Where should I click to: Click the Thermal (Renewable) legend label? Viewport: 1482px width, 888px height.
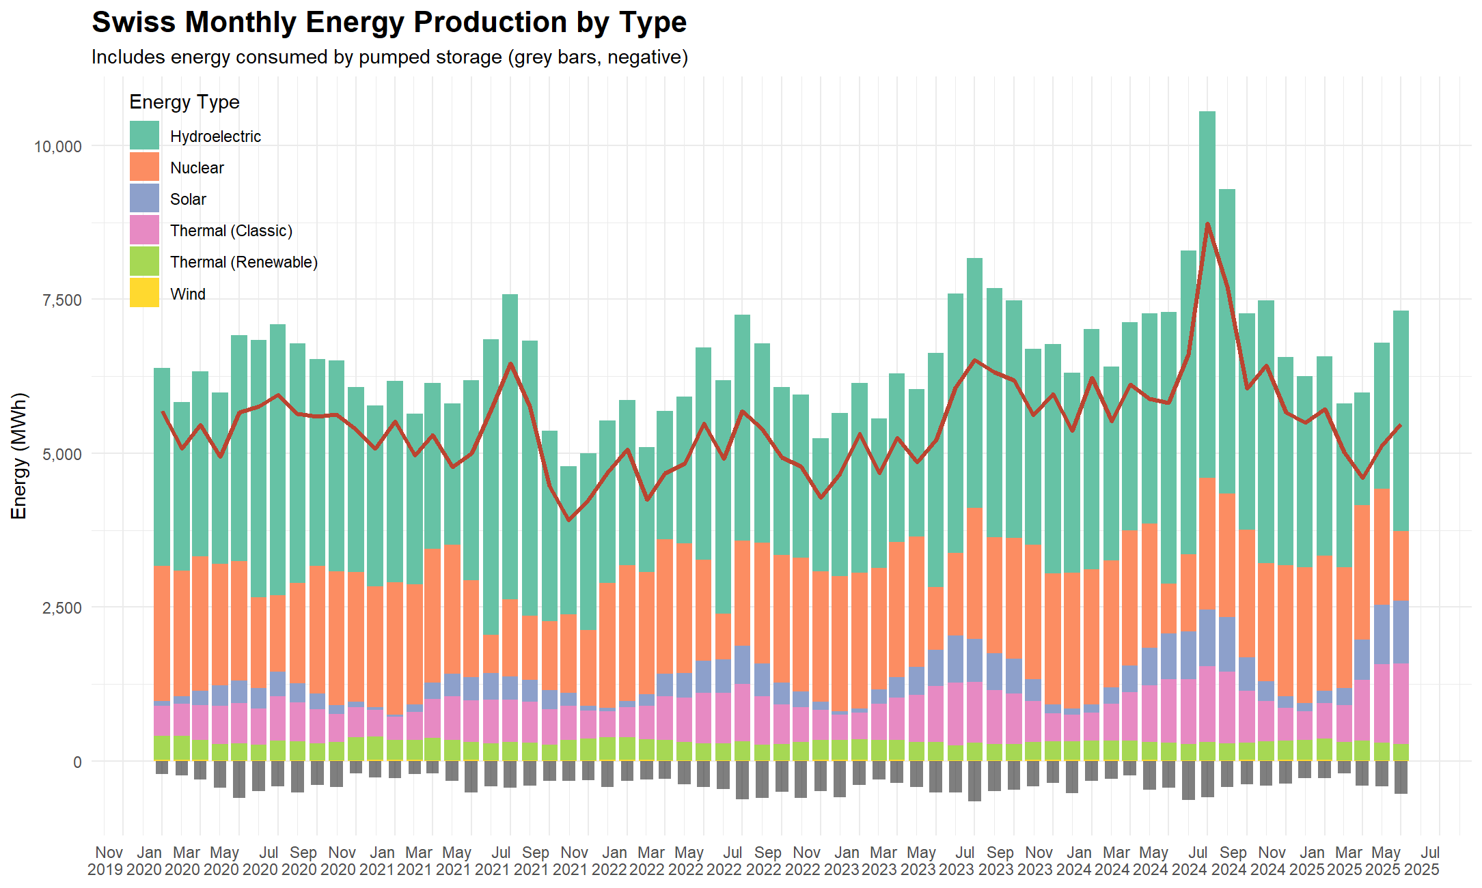tap(243, 262)
